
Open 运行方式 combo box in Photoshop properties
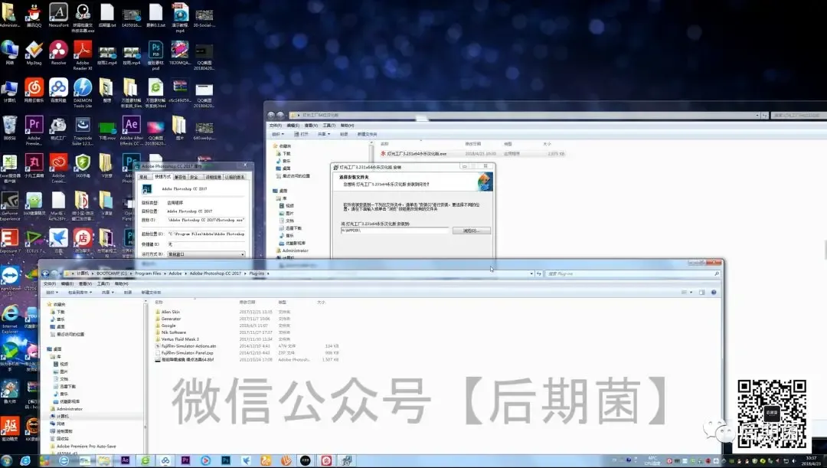pos(206,254)
